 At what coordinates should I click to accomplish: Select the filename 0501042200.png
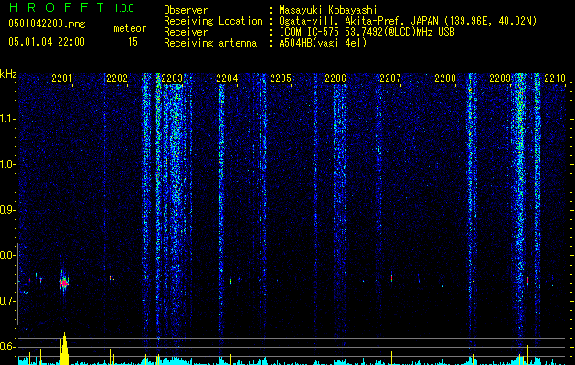(47, 24)
